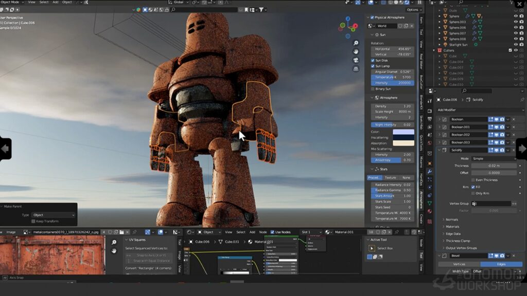
Task: Disable the Sun Lamp checkbox
Action: coord(373,66)
